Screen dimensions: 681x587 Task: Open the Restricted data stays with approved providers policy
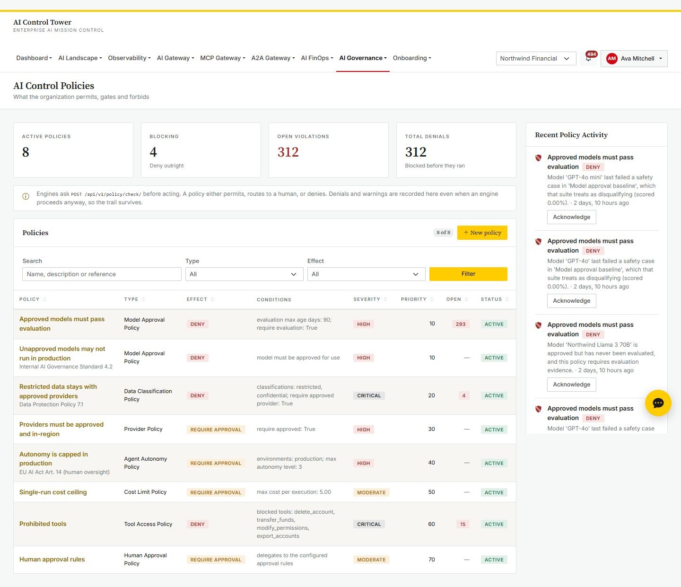[58, 392]
